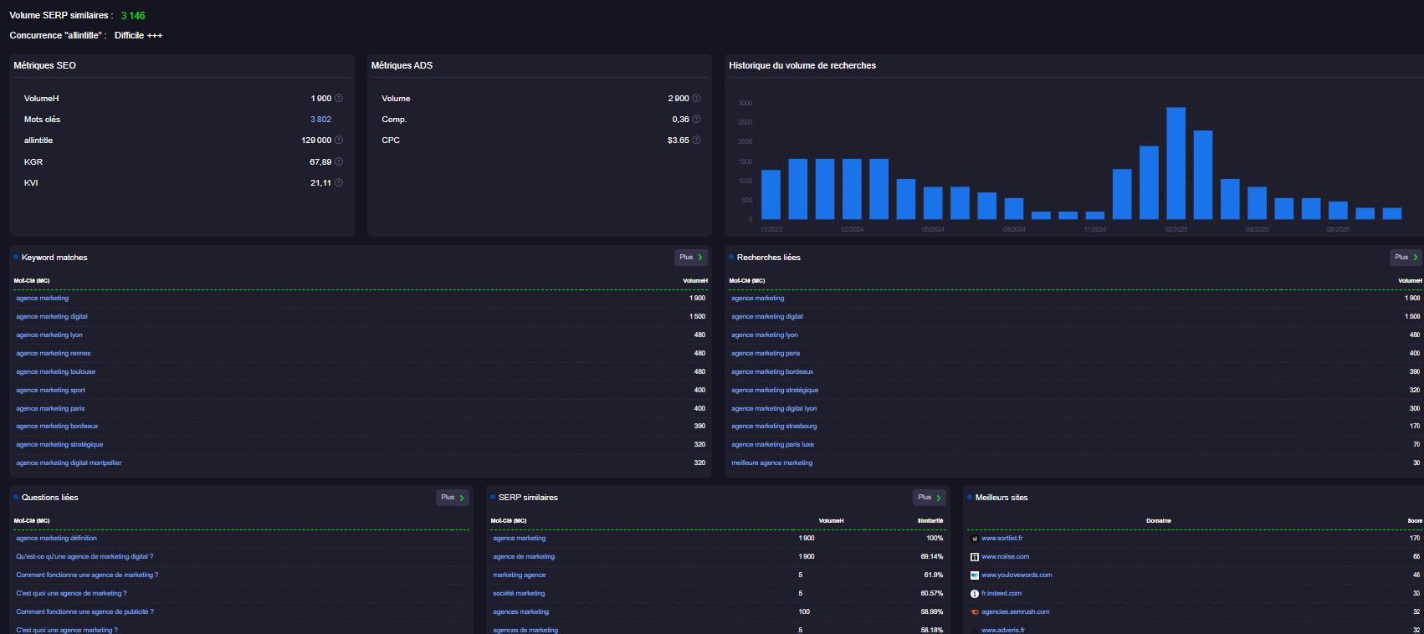Select 'meilleure agence marketing' related search

click(x=771, y=463)
